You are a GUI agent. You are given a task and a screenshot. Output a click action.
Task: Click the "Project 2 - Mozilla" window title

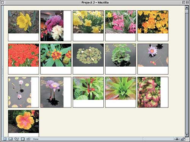point(95,2)
